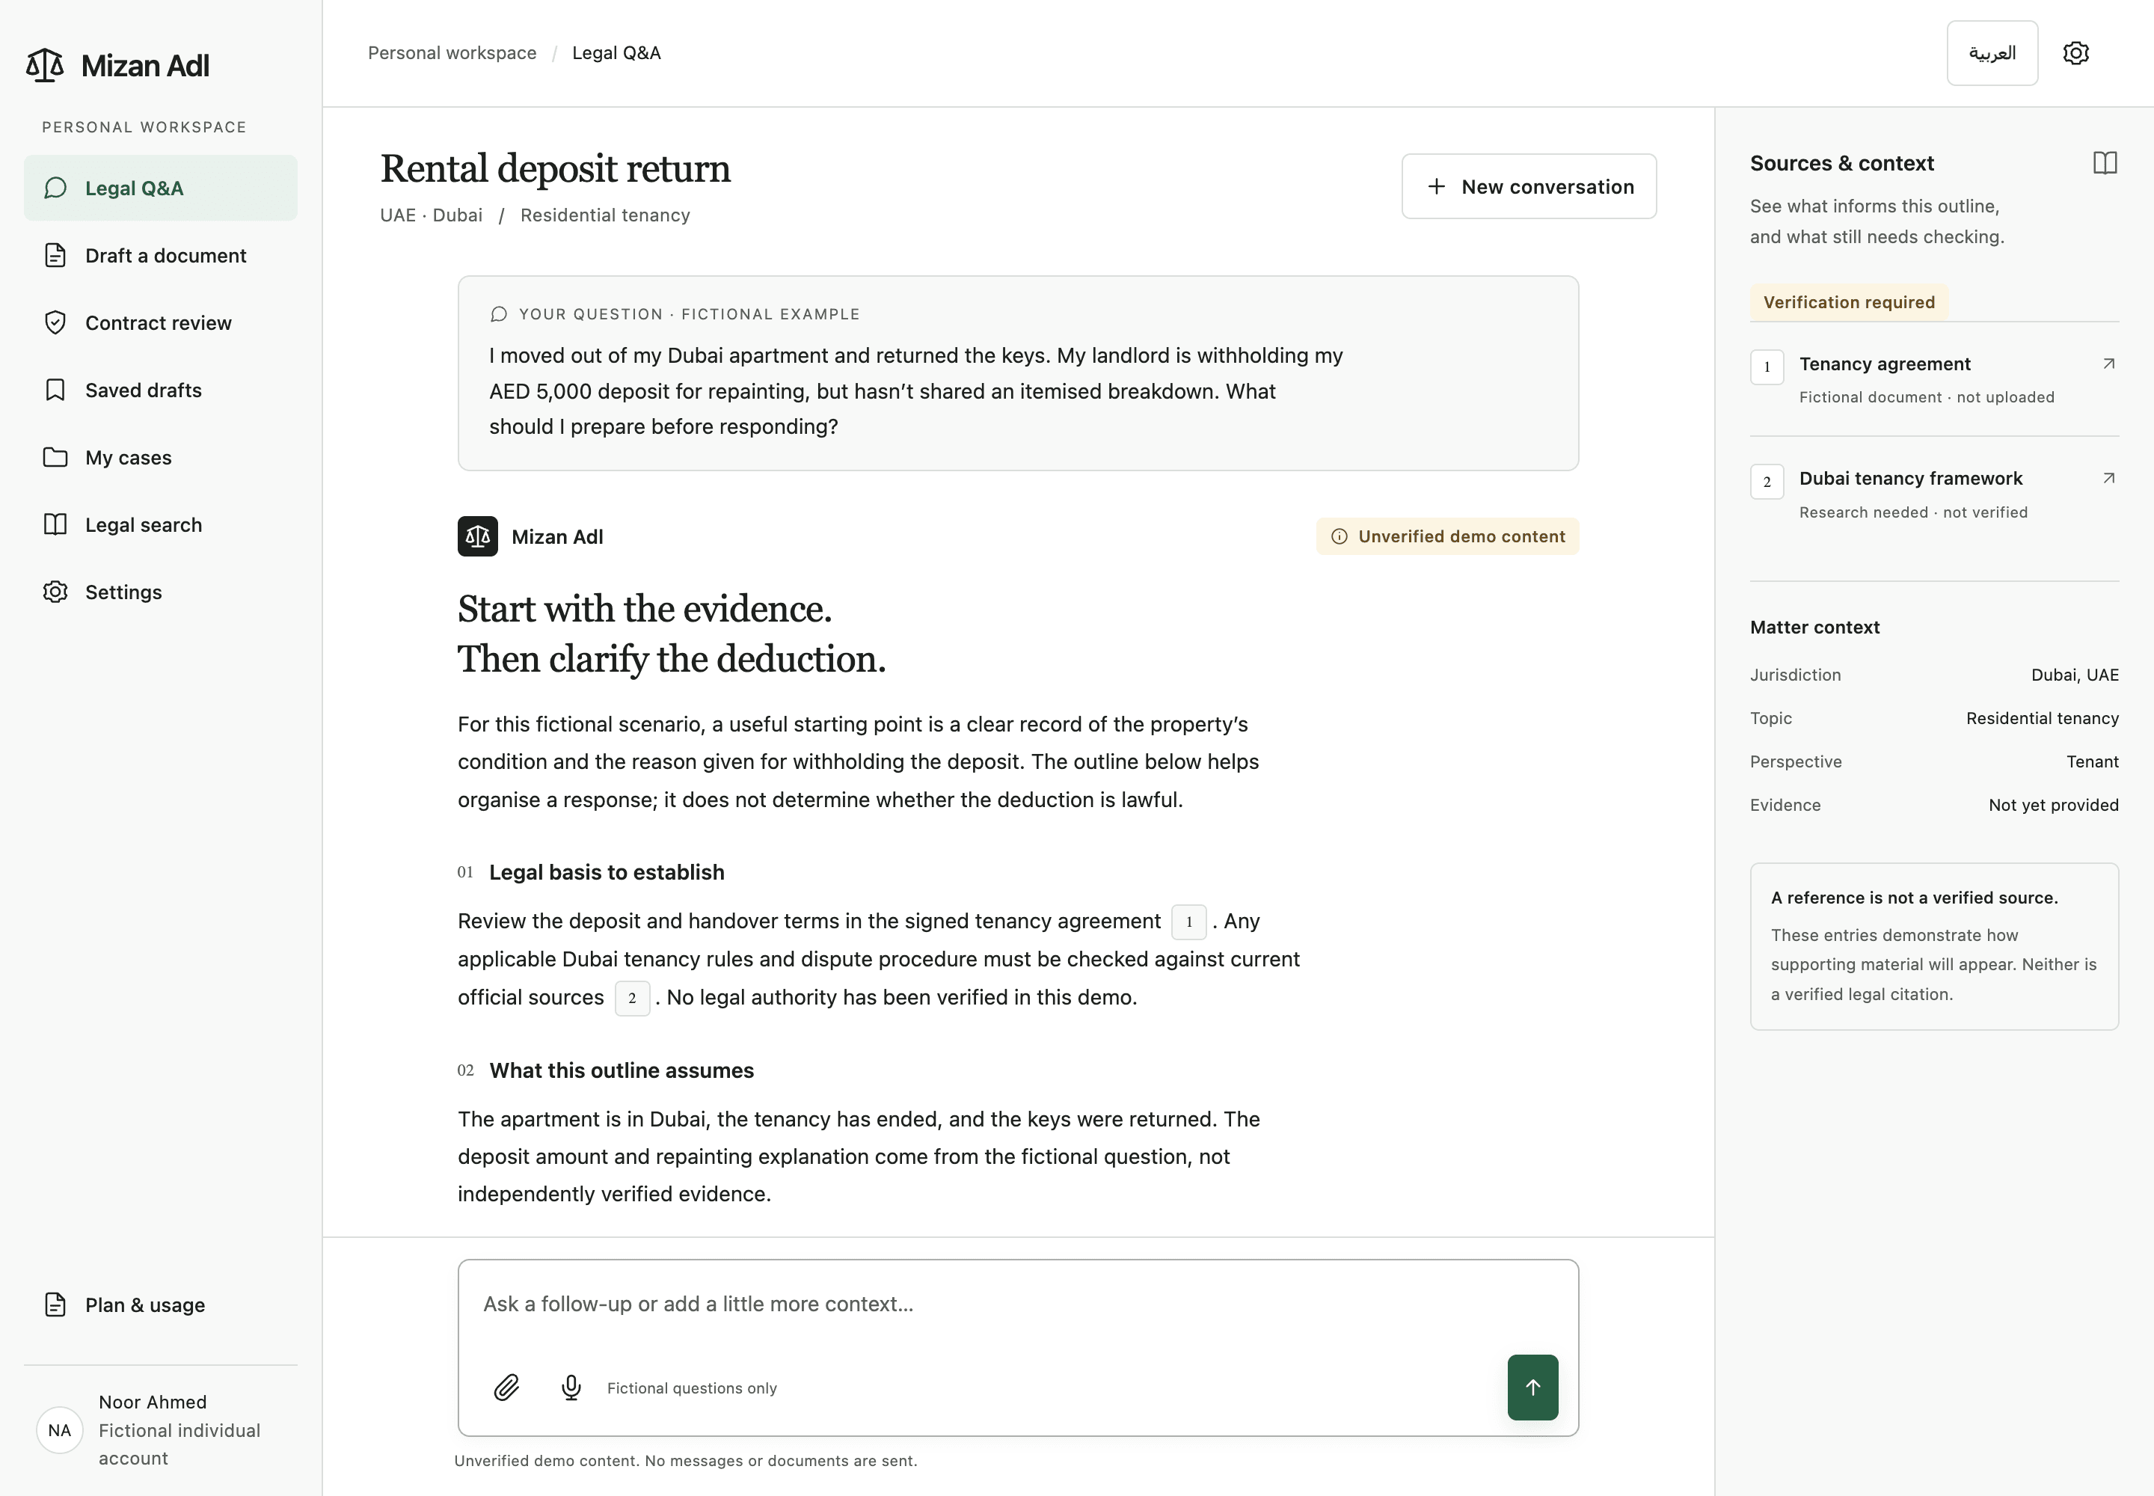The width and height of the screenshot is (2154, 1496).
Task: Click the Noor Ahmed account name
Action: tap(153, 1402)
